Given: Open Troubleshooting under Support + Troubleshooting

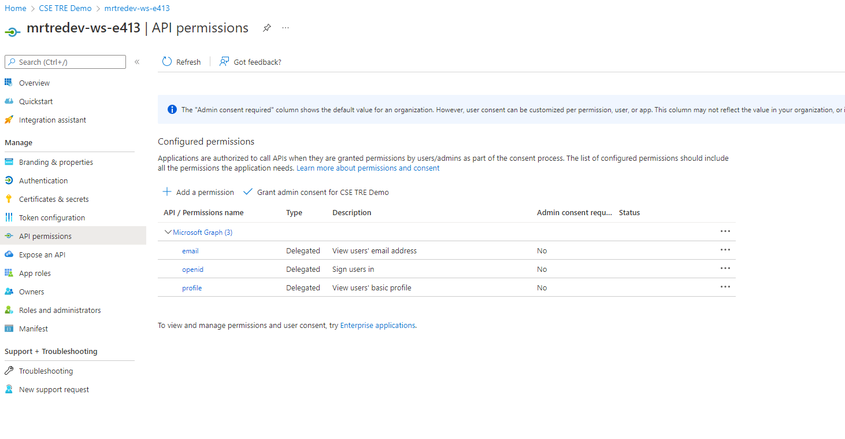Looking at the screenshot, I should click(x=45, y=370).
